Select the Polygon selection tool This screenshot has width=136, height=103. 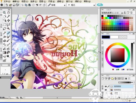click(8, 25)
